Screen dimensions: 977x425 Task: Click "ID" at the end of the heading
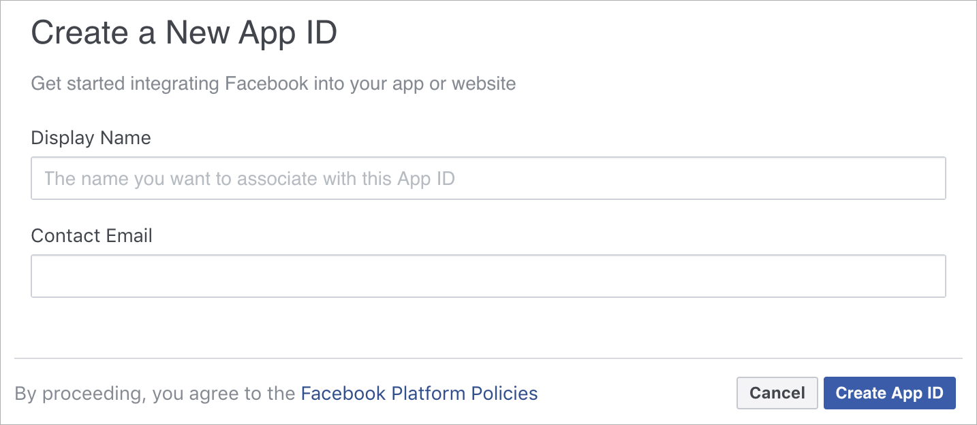[x=319, y=33]
